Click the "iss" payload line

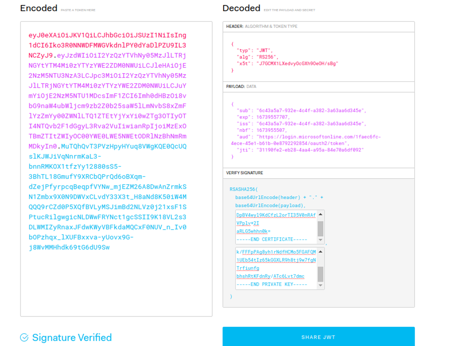301,124
